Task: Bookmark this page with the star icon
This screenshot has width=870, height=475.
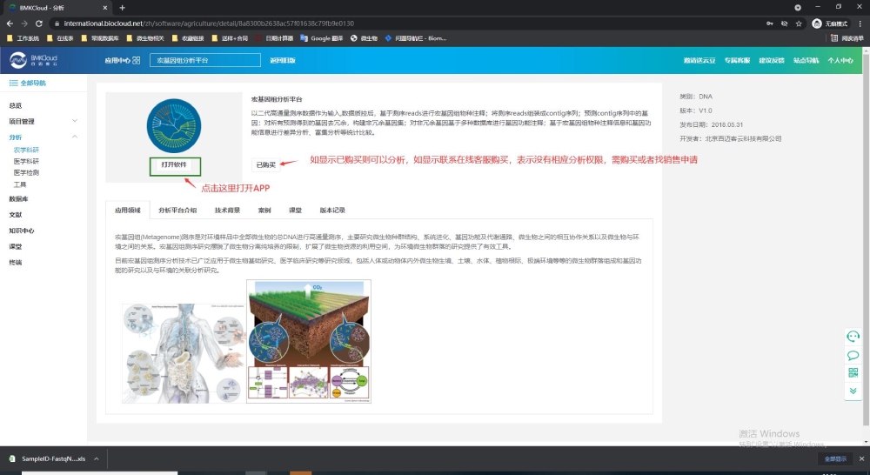Action: (799, 23)
